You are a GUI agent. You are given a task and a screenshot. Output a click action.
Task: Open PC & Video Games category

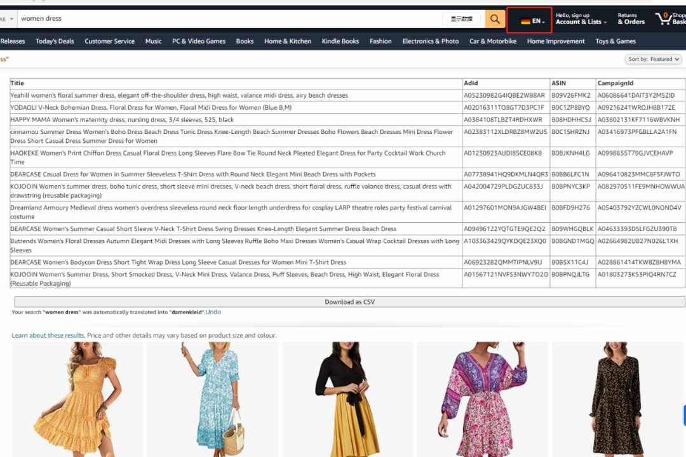point(199,41)
